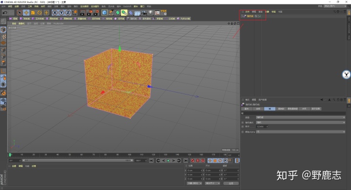Open the Random Mode dropdown

[x=301, y=122]
